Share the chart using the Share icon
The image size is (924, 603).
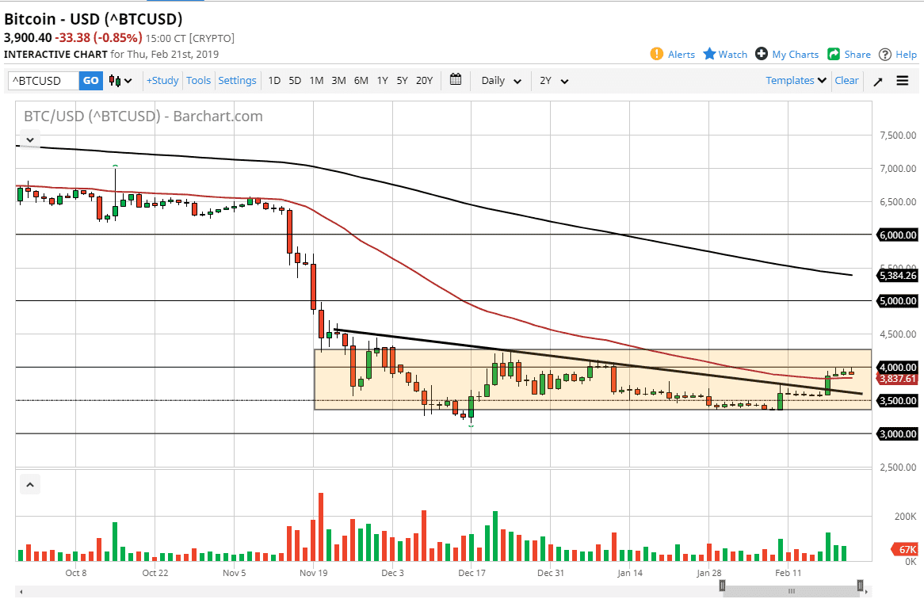[834, 54]
